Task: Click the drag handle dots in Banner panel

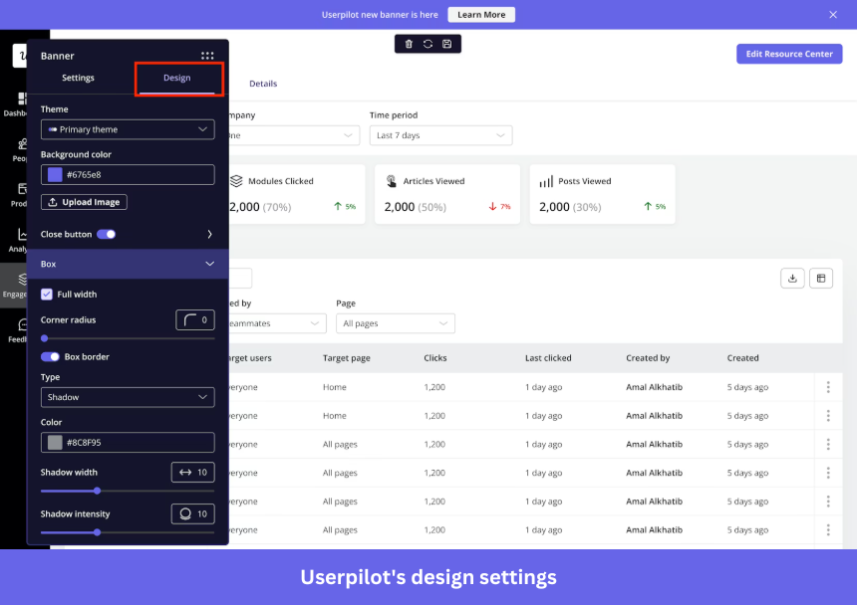Action: tap(207, 56)
